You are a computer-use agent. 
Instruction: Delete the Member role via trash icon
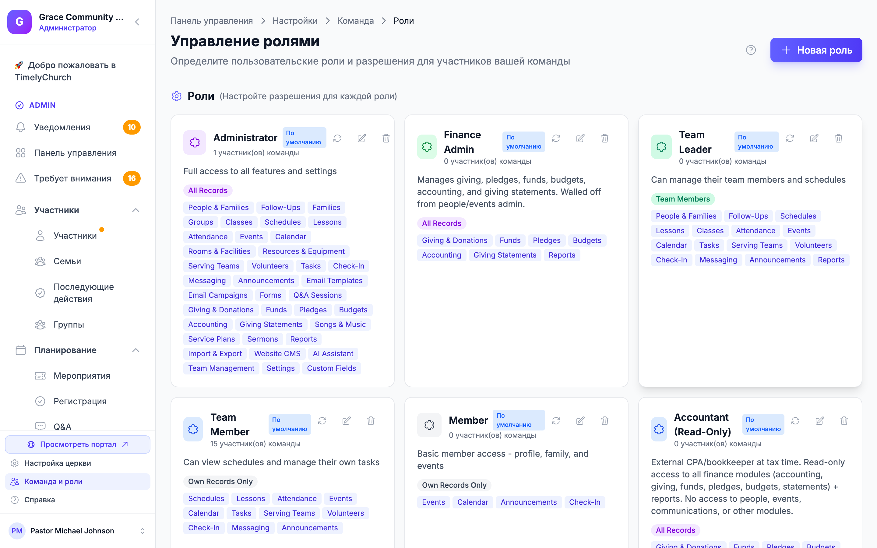click(x=604, y=420)
